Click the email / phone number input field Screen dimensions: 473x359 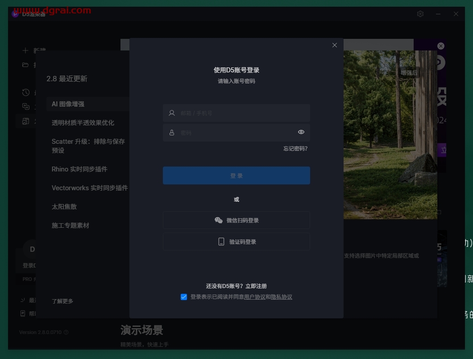click(x=236, y=113)
